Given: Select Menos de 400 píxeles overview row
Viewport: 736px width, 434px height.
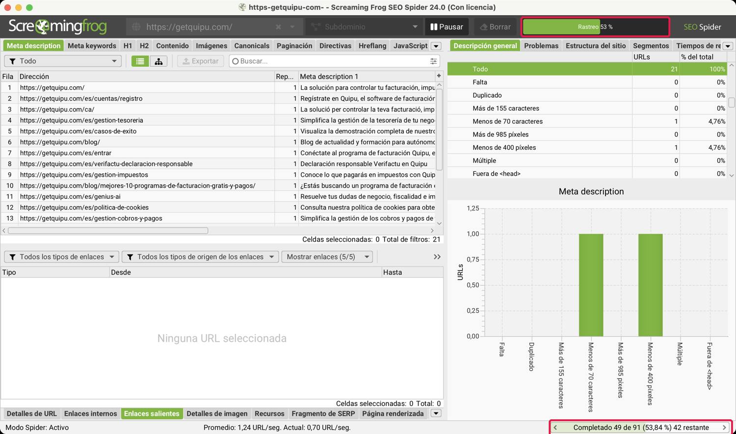Looking at the screenshot, I should tap(587, 147).
